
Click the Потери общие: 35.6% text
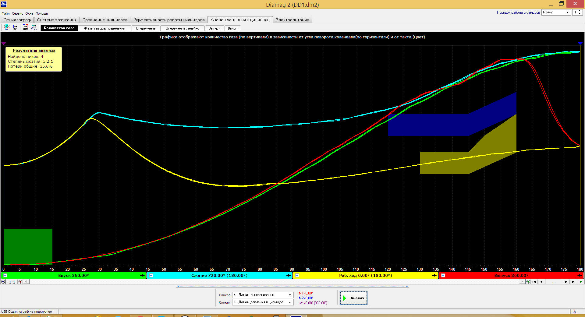30,66
